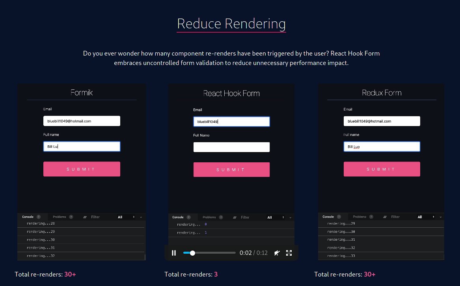The image size is (460, 286).
Task: Pause the React Hook Form video
Action: 174,253
